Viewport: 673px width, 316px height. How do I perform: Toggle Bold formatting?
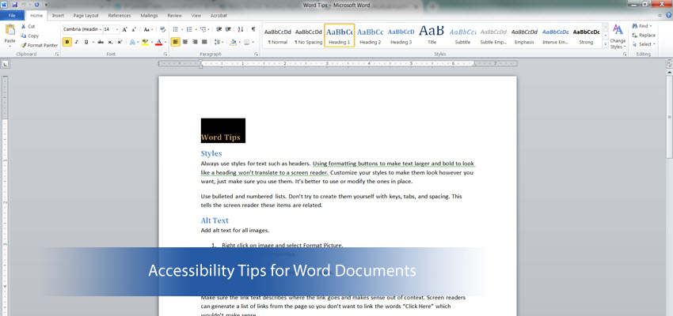click(x=67, y=42)
